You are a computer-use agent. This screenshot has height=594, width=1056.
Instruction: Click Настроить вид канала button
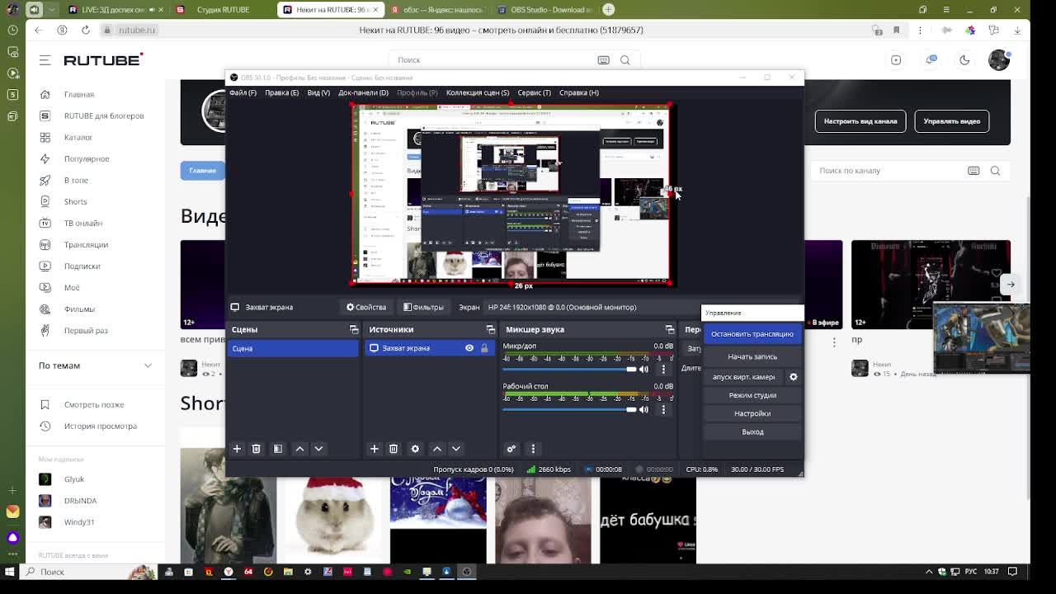click(x=860, y=121)
